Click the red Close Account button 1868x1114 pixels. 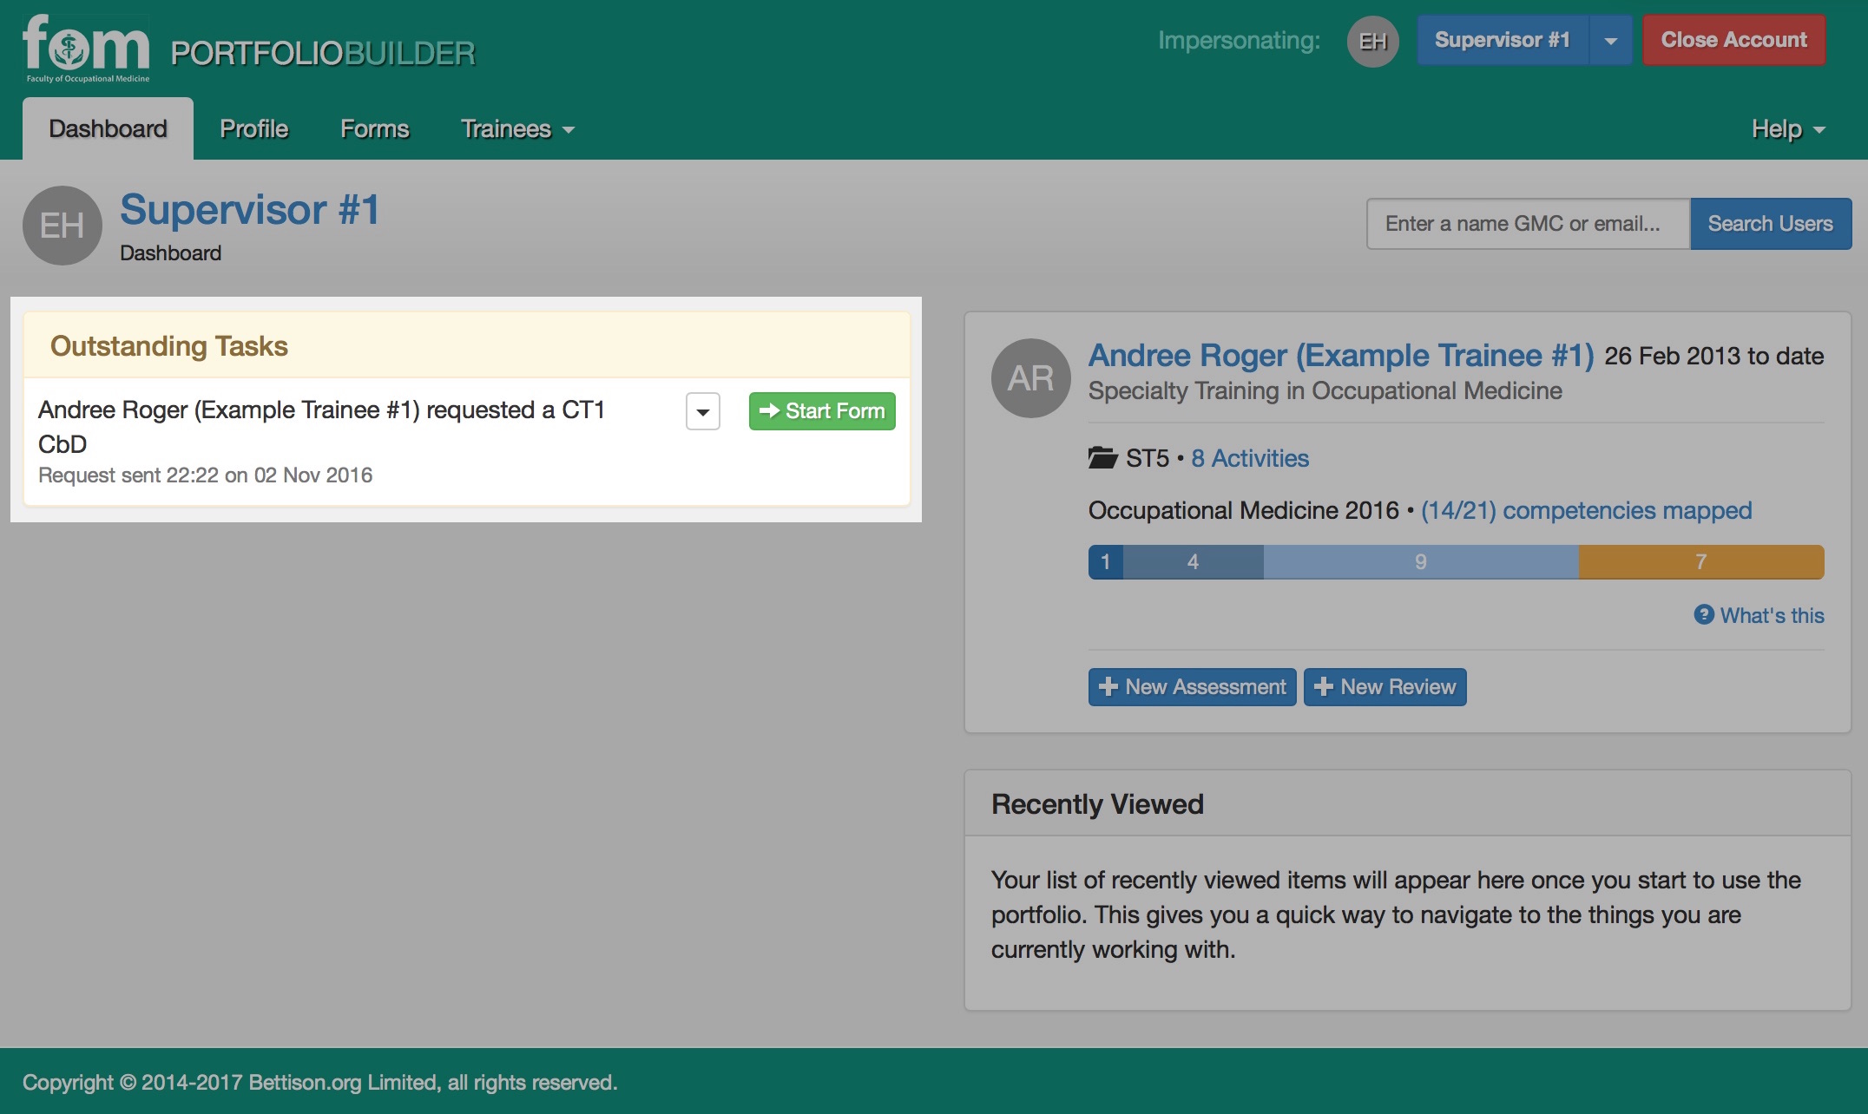pos(1733,40)
